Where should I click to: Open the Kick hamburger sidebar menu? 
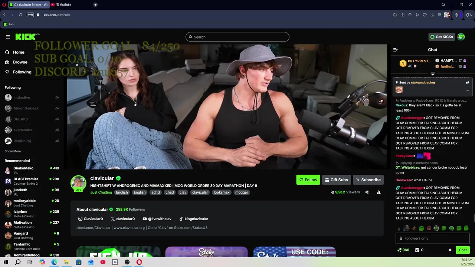pyautogui.click(x=8, y=37)
